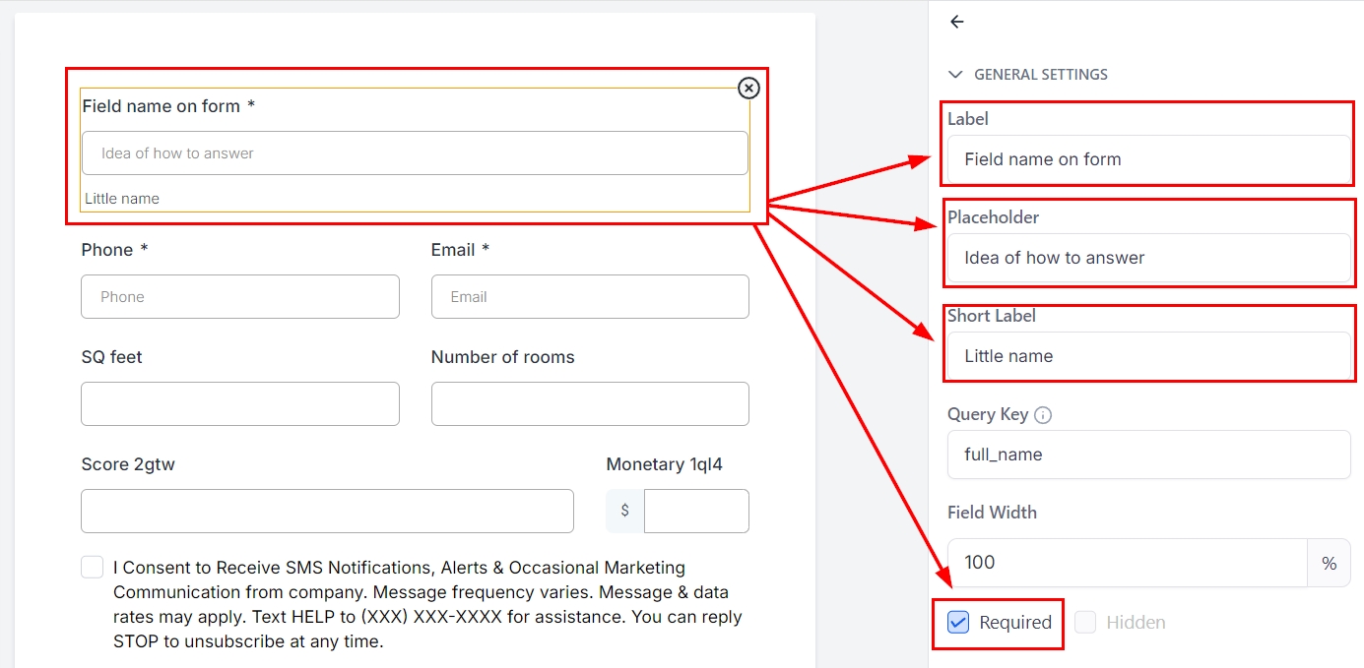Screen dimensions: 1364x668
Task: Click the Phone field on form
Action: point(240,296)
